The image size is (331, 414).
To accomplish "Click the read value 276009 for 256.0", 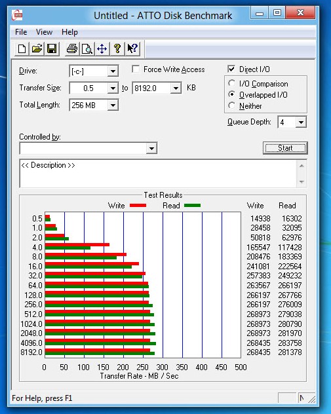I will [290, 305].
